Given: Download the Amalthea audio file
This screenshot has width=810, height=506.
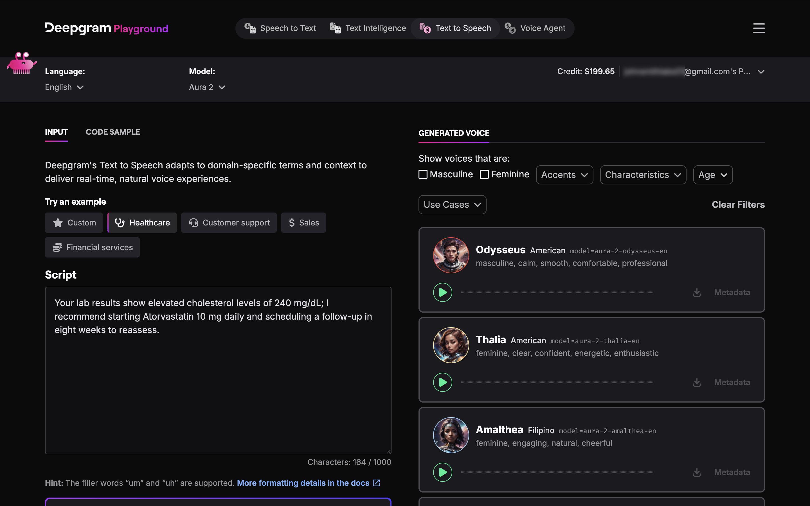Looking at the screenshot, I should point(697,472).
